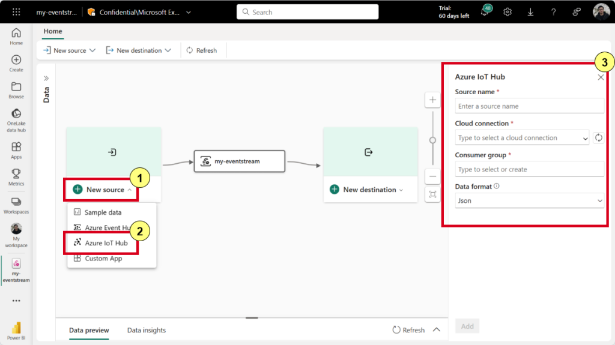Open user account profile picture

(x=601, y=12)
